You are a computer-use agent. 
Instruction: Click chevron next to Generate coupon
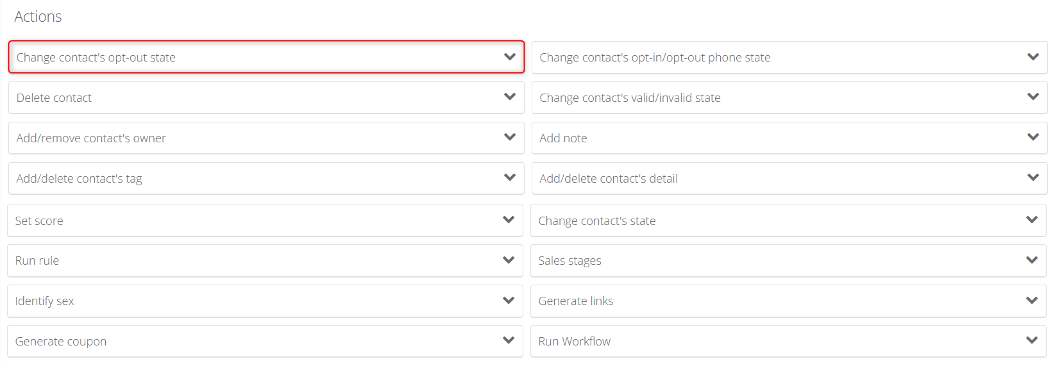[x=509, y=340]
